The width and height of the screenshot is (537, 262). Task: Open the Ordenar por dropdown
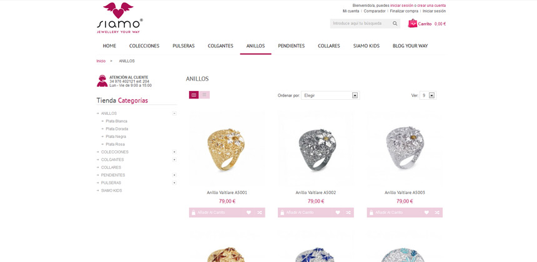[x=330, y=95]
